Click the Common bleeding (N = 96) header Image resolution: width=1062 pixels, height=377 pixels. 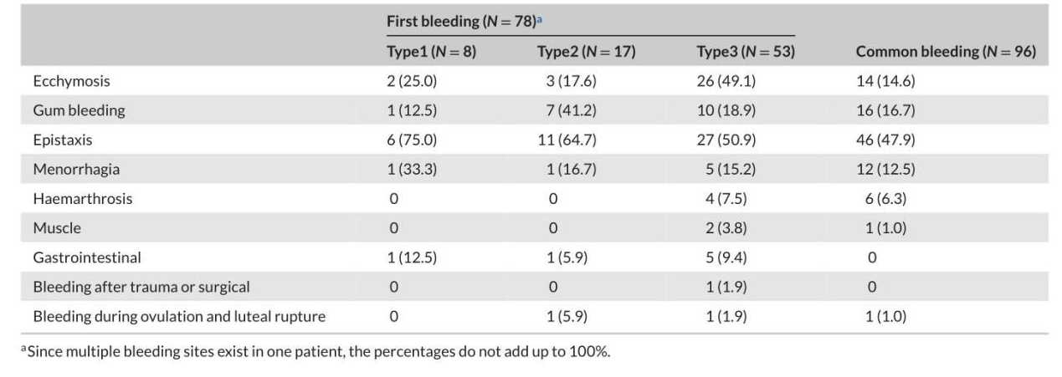946,52
